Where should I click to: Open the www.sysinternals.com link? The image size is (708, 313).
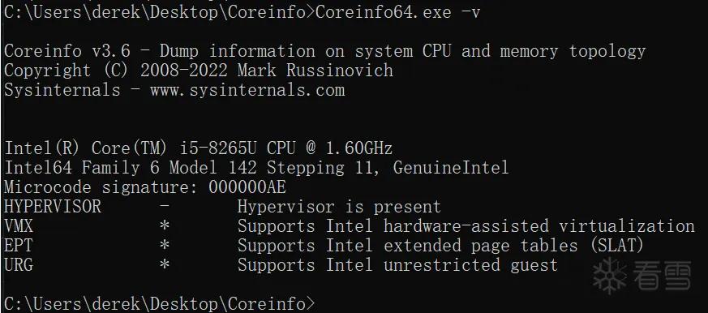point(247,90)
